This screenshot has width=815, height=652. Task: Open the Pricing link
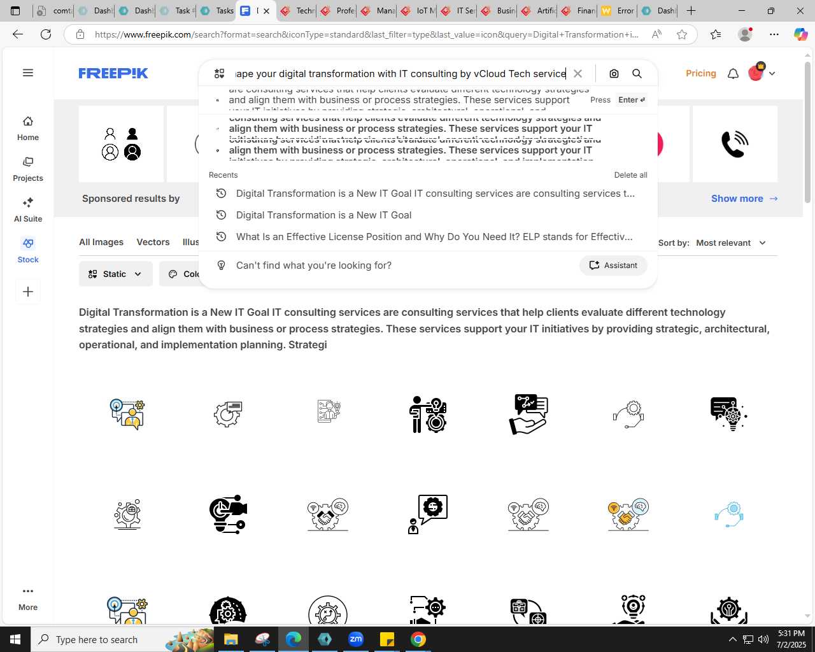pos(700,73)
